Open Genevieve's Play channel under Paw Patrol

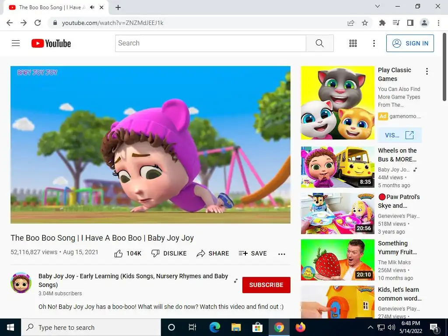399,216
